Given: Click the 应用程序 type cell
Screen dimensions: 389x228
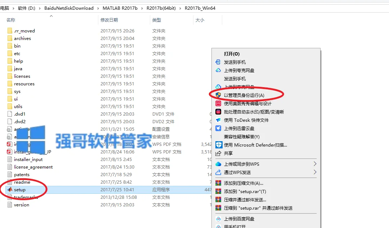Looking at the screenshot, I should tap(161, 189).
